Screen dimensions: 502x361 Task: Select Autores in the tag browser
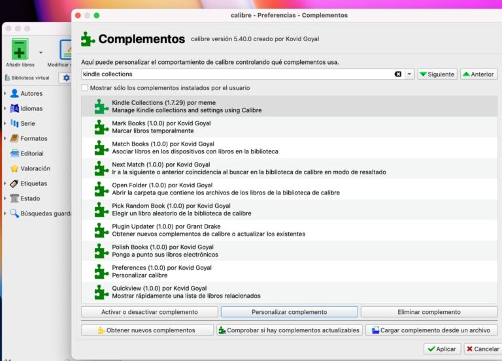click(31, 93)
